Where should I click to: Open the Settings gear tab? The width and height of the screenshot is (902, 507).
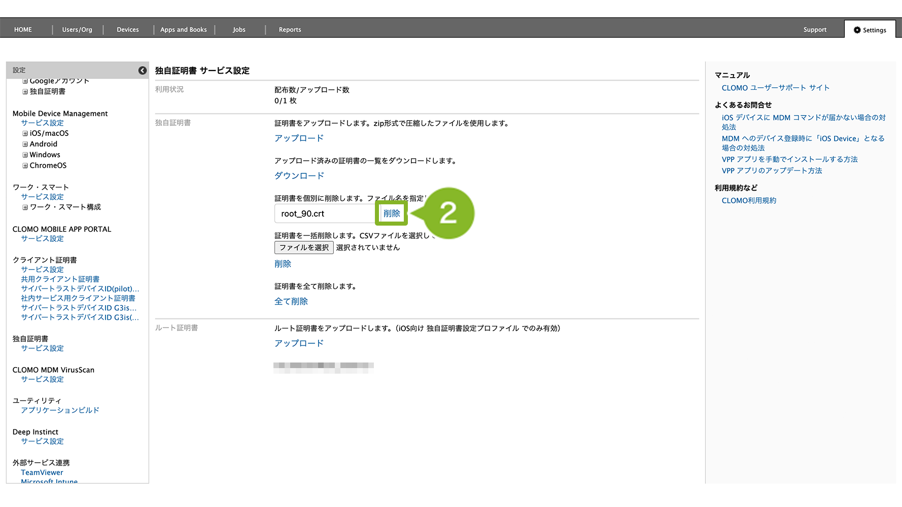(870, 30)
